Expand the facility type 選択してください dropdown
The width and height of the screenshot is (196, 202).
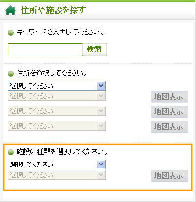click(57, 164)
